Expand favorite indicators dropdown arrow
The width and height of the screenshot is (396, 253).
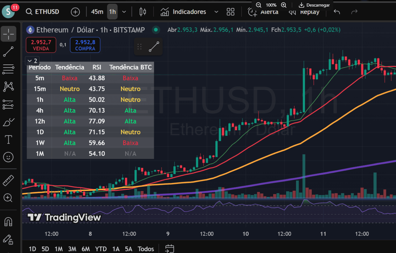(x=216, y=12)
